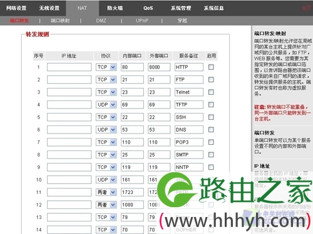Open the 无线设置 top menu tab
Screen dimensions: 313x234
click(x=49, y=8)
